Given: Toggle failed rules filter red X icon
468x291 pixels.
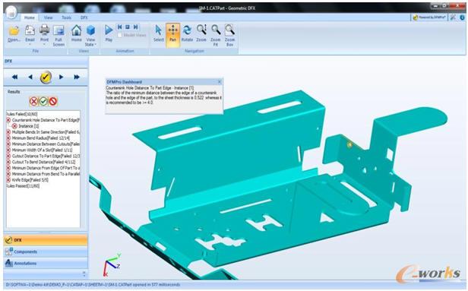Looking at the screenshot, I should click(33, 102).
